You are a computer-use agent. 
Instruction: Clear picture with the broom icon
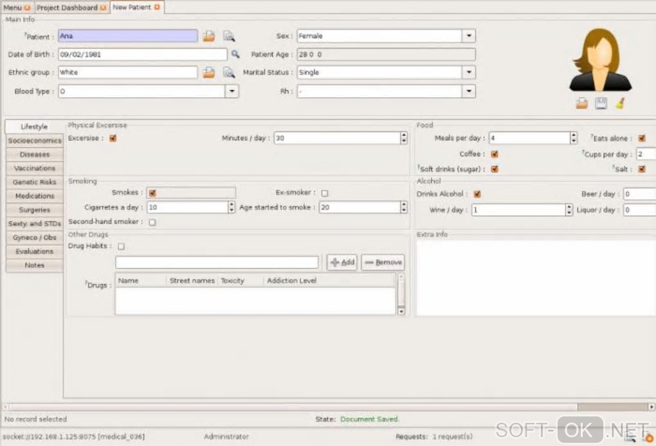pyautogui.click(x=620, y=103)
